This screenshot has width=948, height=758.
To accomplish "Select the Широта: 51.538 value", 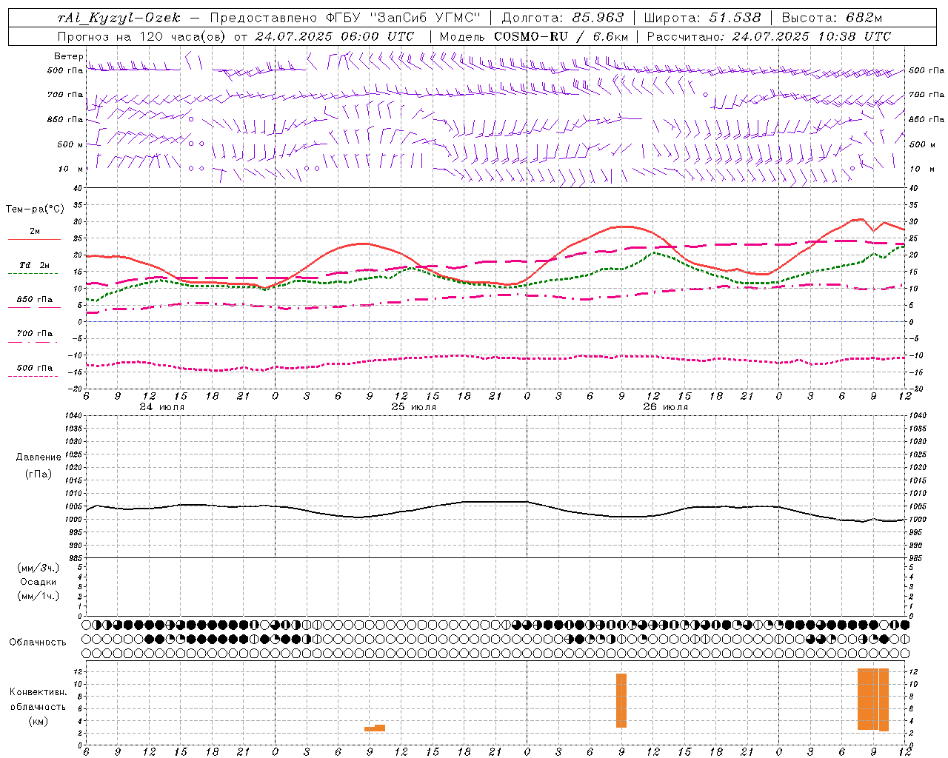I will coord(702,18).
